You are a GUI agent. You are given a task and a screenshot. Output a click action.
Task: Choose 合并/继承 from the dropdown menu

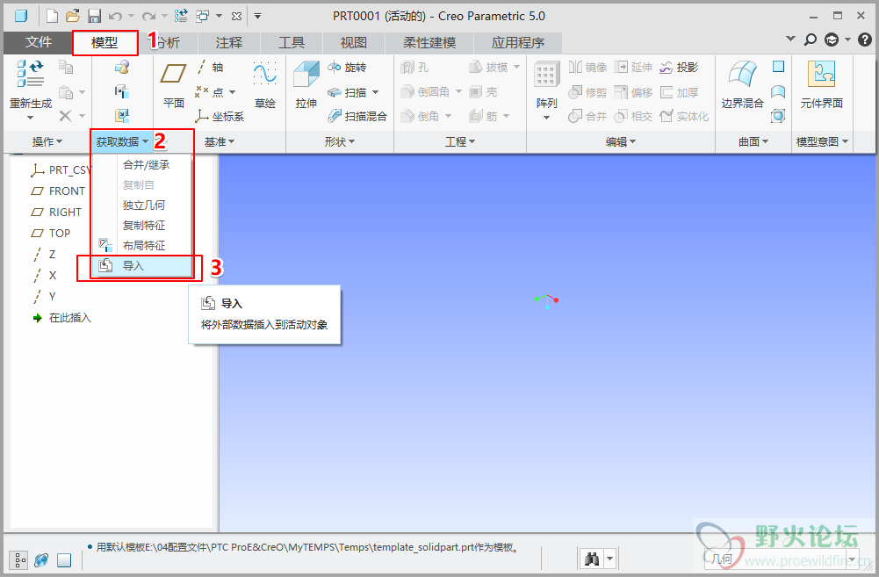pyautogui.click(x=142, y=165)
